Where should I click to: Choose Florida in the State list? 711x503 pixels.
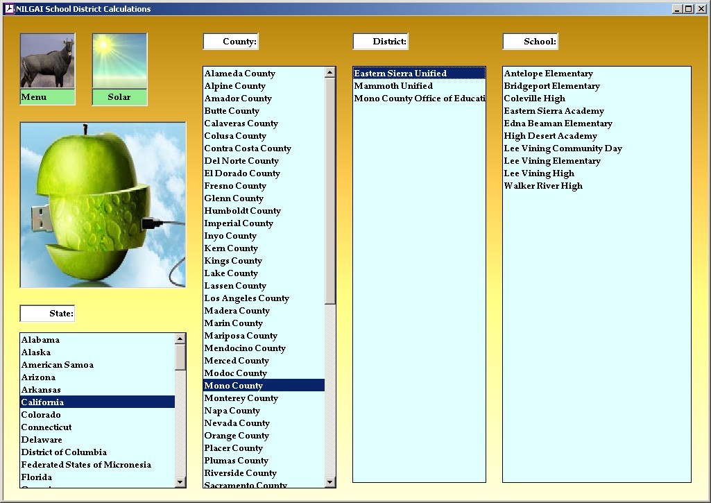[x=36, y=477]
